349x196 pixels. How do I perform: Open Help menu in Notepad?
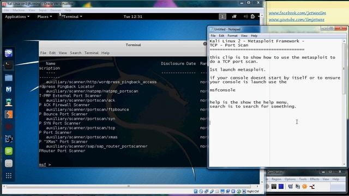pyautogui.click(x=254, y=36)
